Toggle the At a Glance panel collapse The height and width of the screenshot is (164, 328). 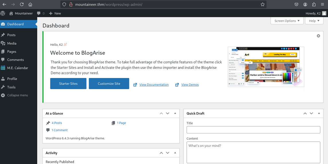pyautogui.click(x=175, y=113)
